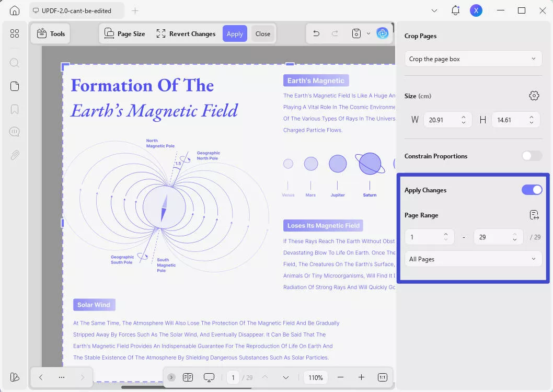Open the All Pages dropdown
The height and width of the screenshot is (392, 553).
coord(473,259)
